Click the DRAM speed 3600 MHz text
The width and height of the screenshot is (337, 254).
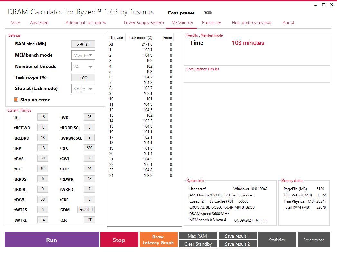tap(209, 214)
